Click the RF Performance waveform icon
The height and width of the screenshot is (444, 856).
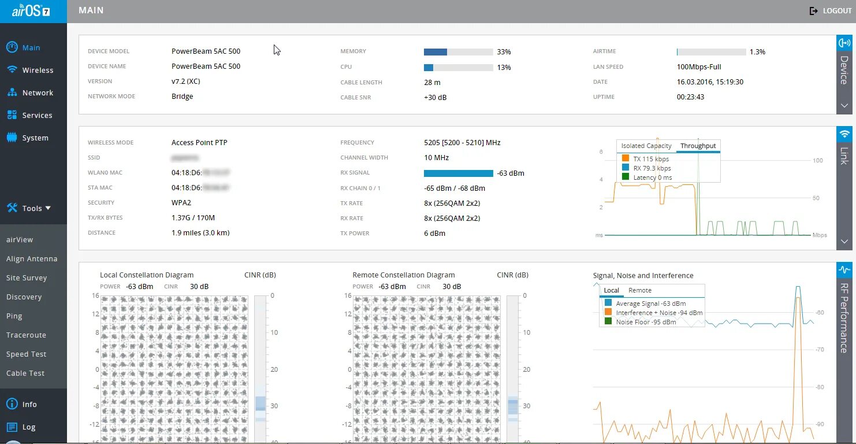pyautogui.click(x=844, y=270)
